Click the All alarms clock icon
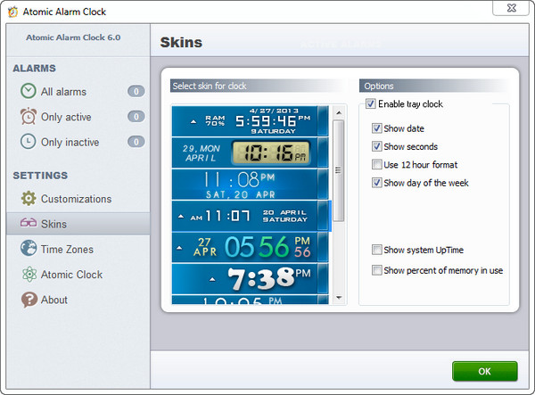The image size is (535, 395). pos(29,91)
